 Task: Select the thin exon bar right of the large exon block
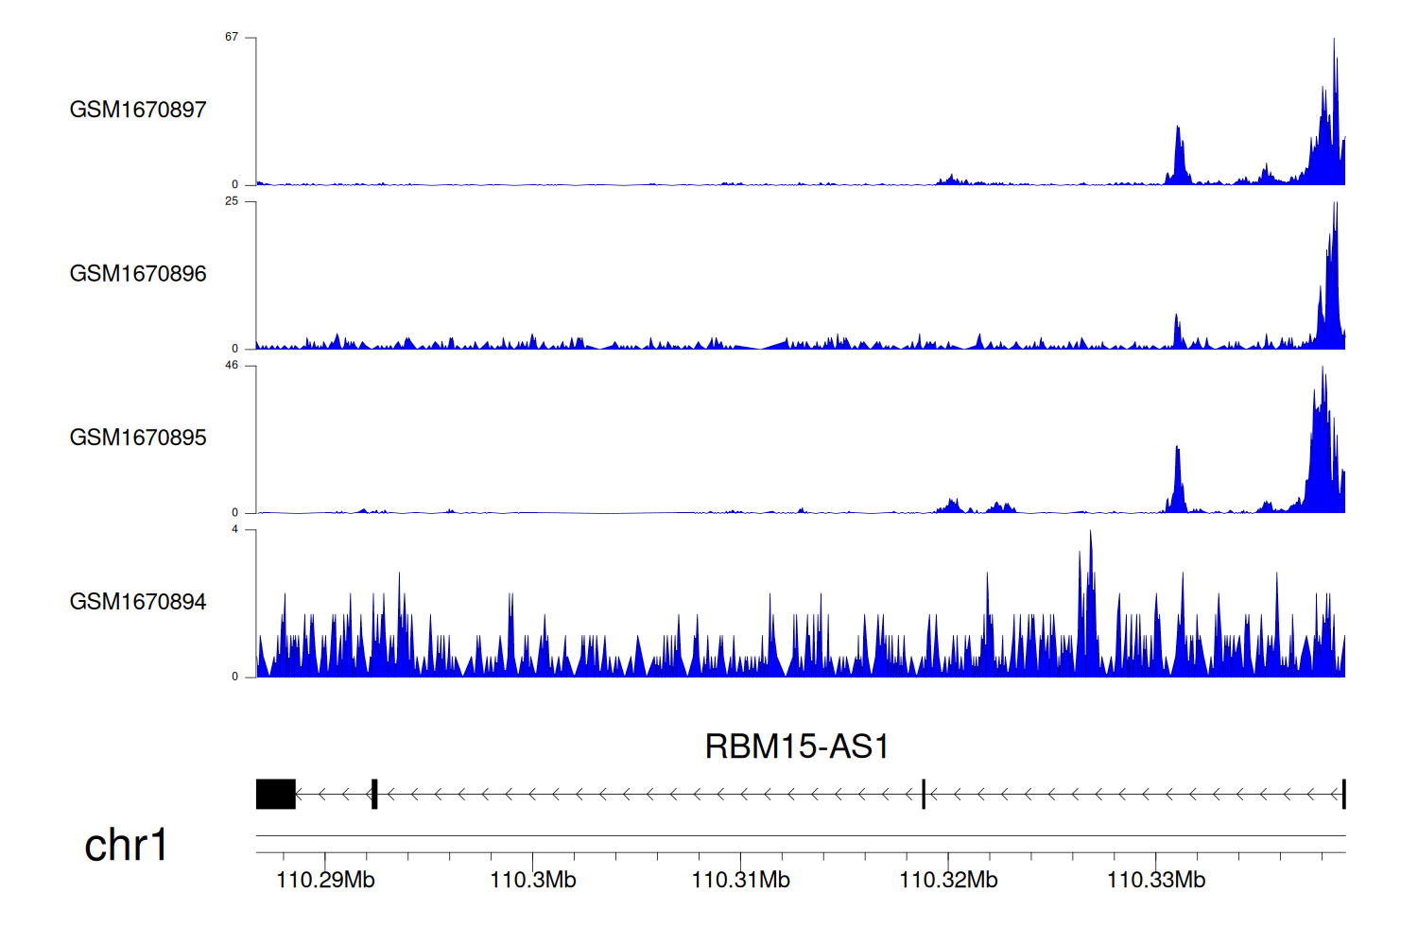375,795
